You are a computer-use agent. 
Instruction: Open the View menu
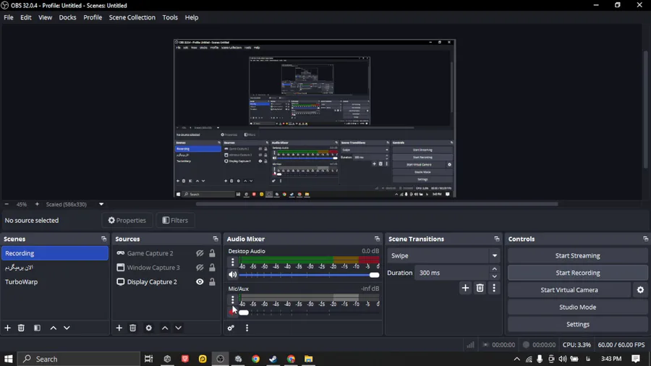(46, 17)
